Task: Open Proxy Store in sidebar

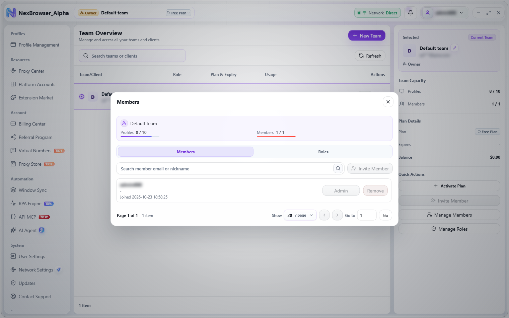Action: click(32, 164)
